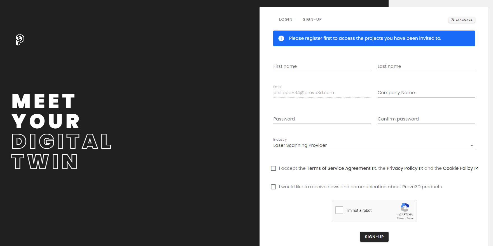Screen dimensions: 493x246
Task: Open the Terms of Service Agreement link
Action: tap(338, 168)
